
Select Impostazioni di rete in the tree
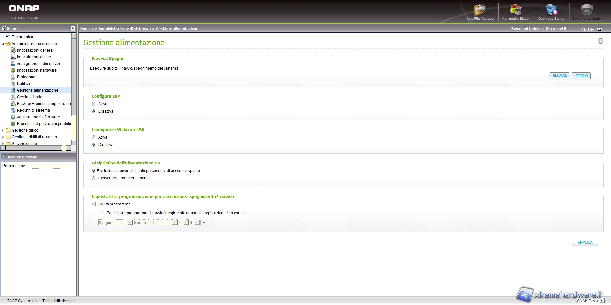tap(34, 57)
